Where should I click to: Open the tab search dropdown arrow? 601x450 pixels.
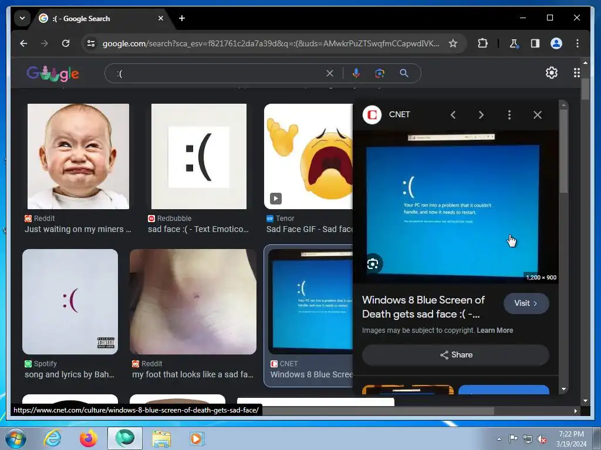pos(22,18)
